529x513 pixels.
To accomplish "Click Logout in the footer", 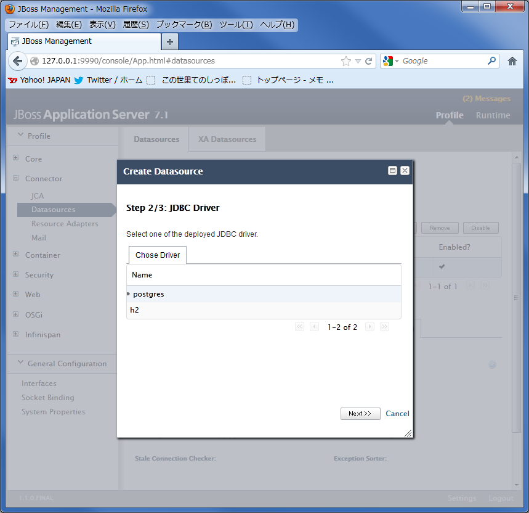I will (501, 498).
